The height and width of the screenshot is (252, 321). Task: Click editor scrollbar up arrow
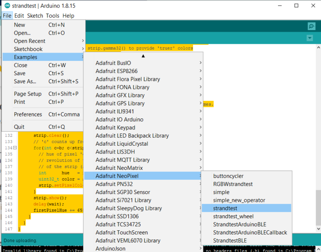coord(318,48)
